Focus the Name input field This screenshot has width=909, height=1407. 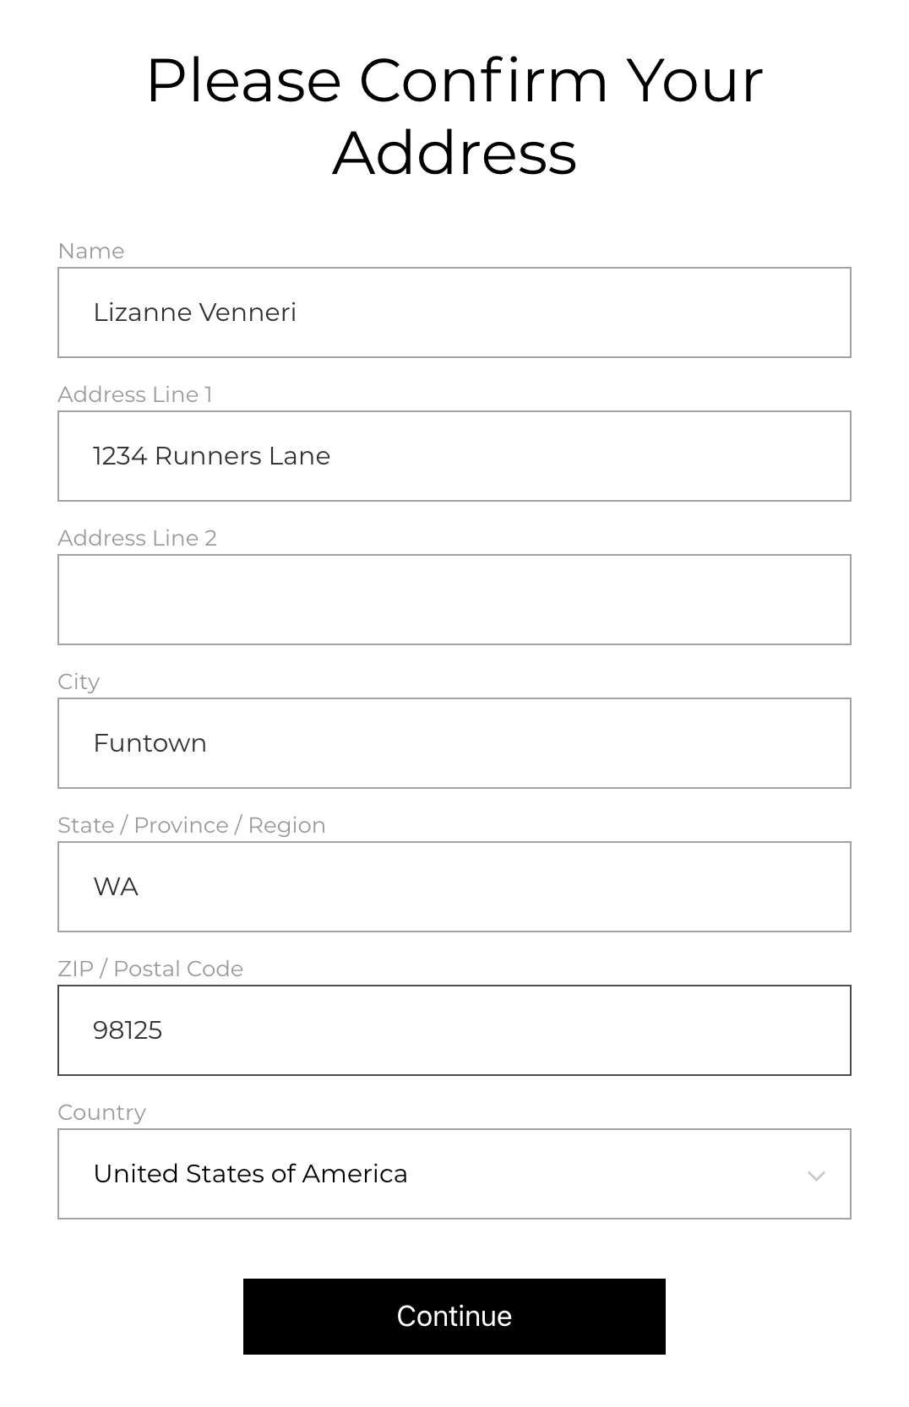click(x=454, y=312)
